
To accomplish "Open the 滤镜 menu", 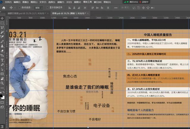I will [x=59, y=2].
